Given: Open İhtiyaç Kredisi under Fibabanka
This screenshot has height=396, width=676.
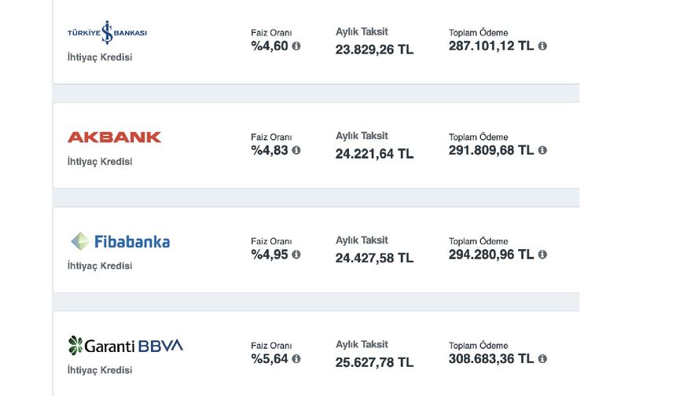Looking at the screenshot, I should click(x=100, y=266).
